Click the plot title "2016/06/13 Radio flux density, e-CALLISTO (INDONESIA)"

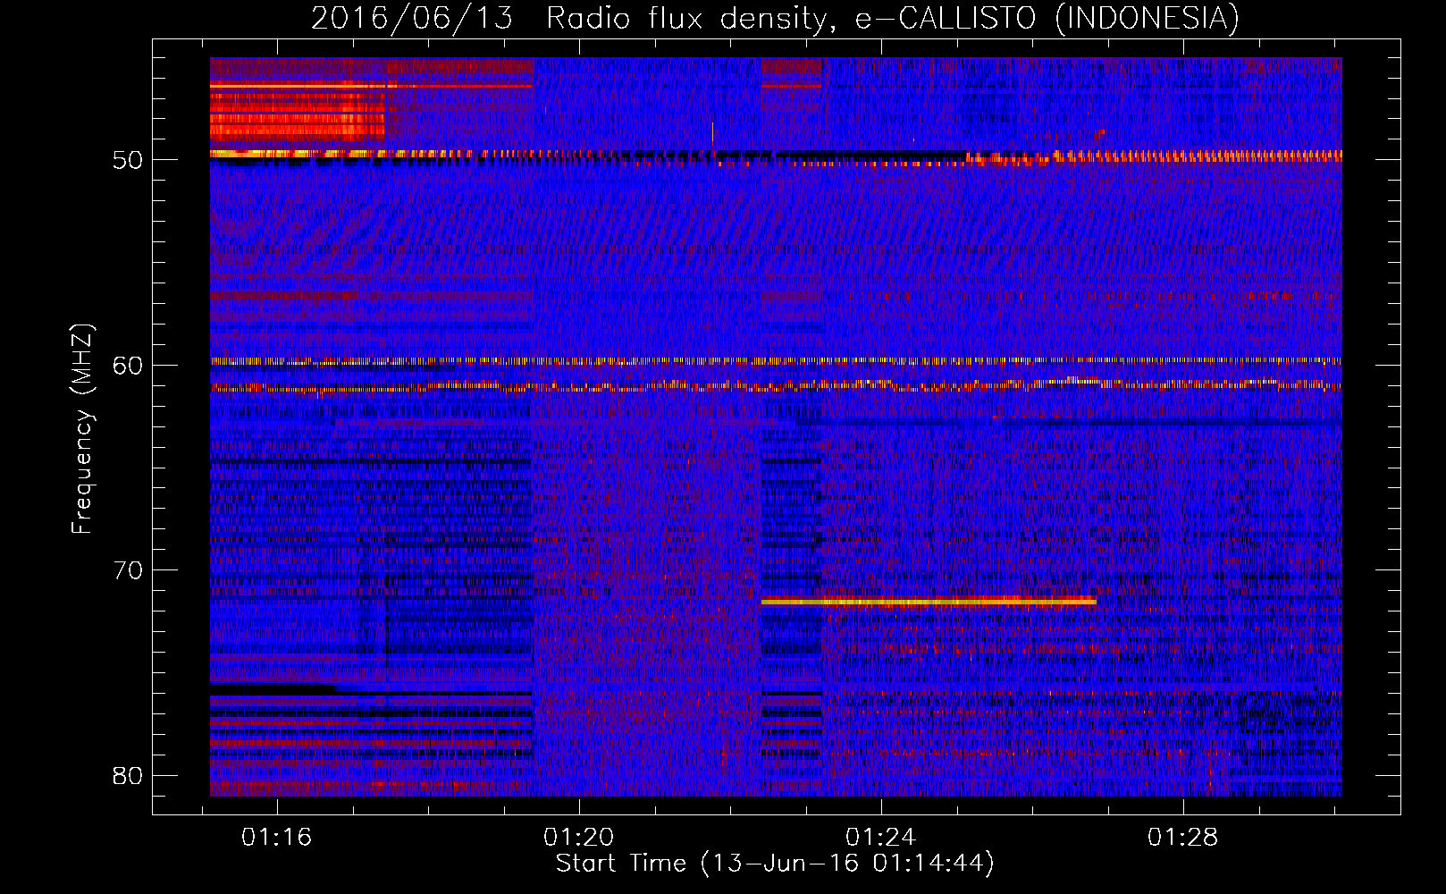click(775, 18)
